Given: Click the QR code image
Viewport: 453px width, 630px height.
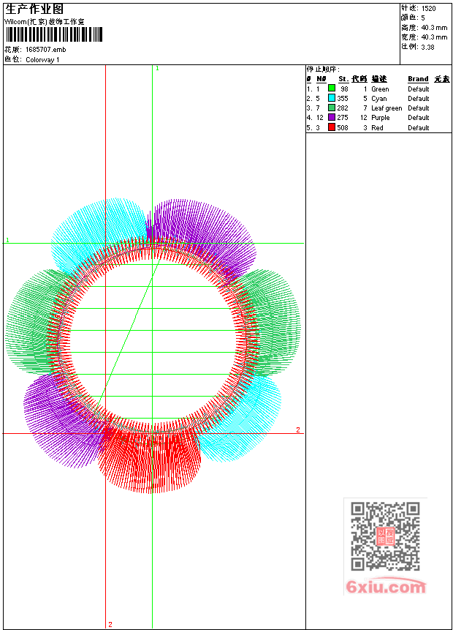Looking at the screenshot, I should pos(385,536).
